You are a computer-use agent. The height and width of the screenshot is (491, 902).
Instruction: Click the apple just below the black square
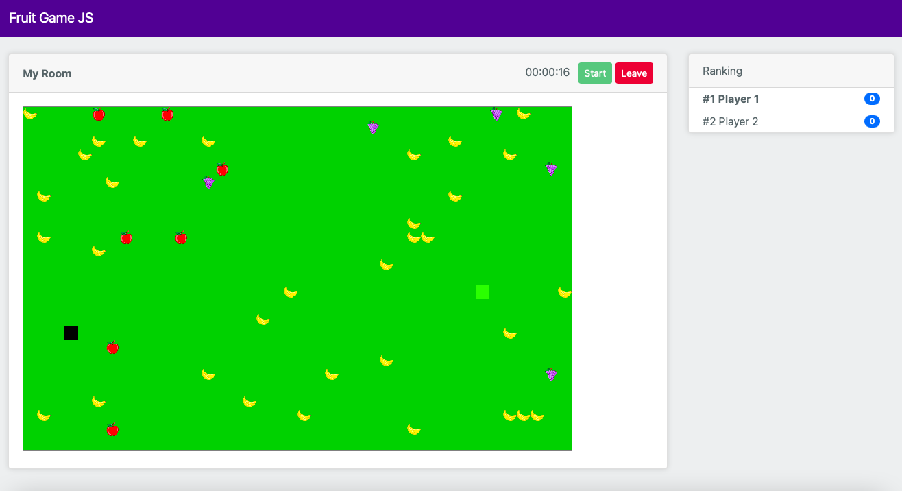coord(112,347)
